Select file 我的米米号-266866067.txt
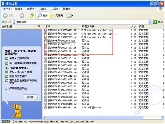This screenshot has width=165, height=124. pos(62,69)
